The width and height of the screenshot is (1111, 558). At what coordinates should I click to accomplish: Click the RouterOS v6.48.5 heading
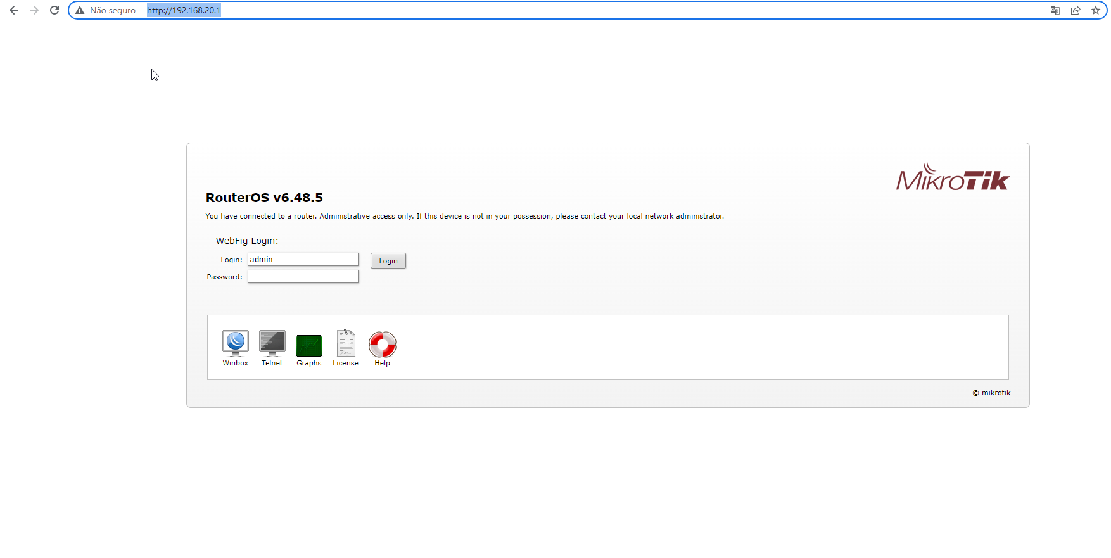[x=264, y=198]
